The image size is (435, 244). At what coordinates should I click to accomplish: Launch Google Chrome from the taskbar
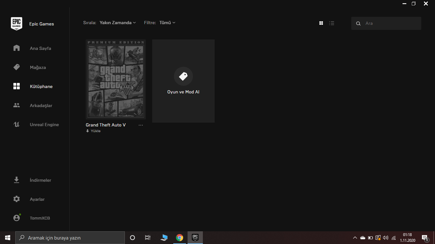(180, 238)
